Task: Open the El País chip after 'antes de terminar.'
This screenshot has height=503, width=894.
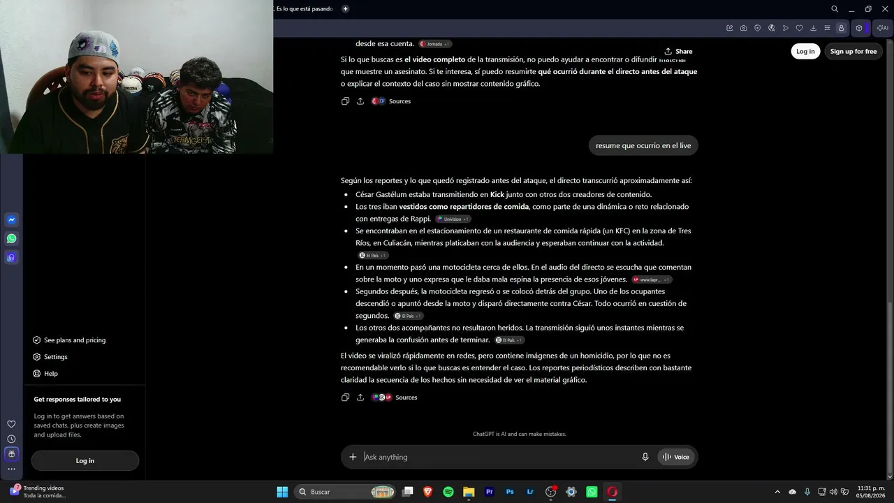Action: (x=510, y=340)
